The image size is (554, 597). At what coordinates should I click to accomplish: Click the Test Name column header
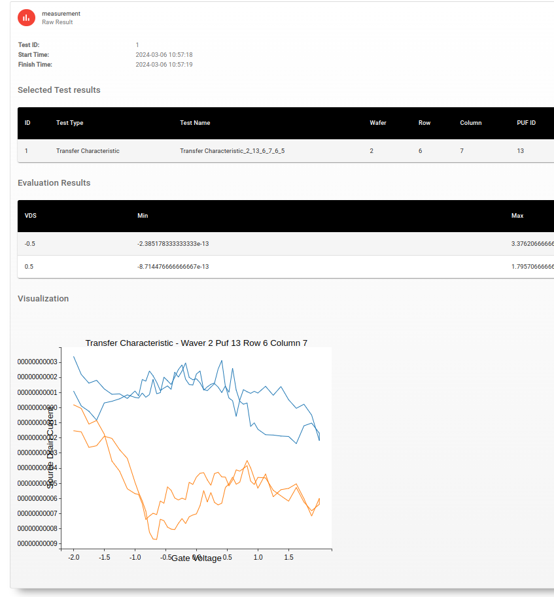(x=195, y=123)
